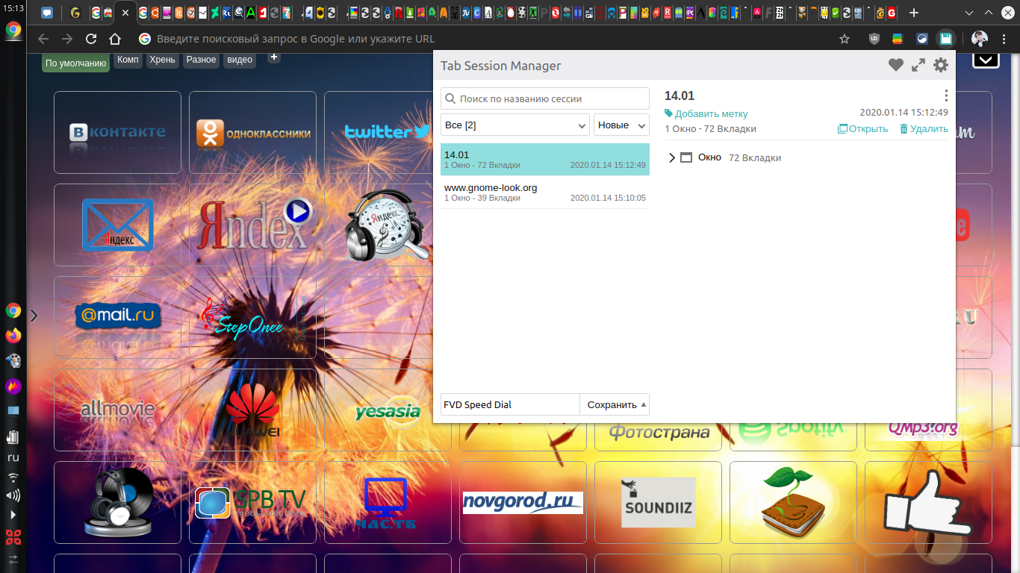Click the heart donate icon in Tab Session Manager

coord(896,65)
